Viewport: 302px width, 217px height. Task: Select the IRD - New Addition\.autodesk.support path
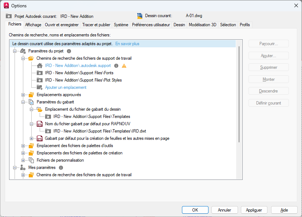78,66
